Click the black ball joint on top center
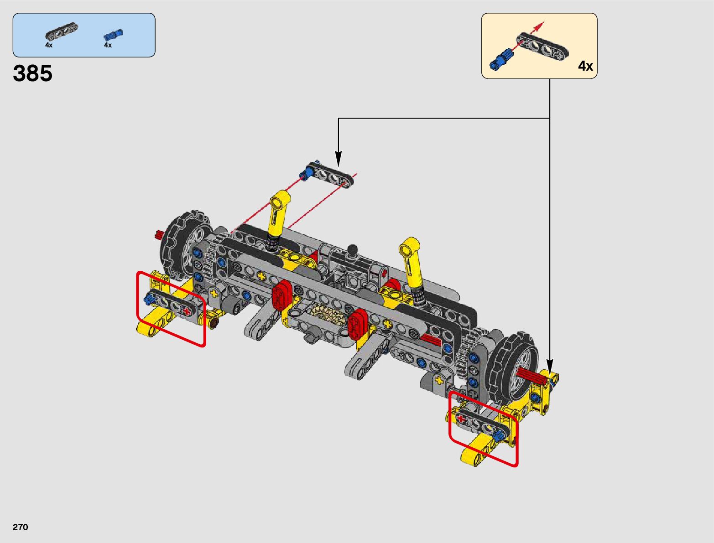Viewport: 714px width, 543px height. [352, 249]
